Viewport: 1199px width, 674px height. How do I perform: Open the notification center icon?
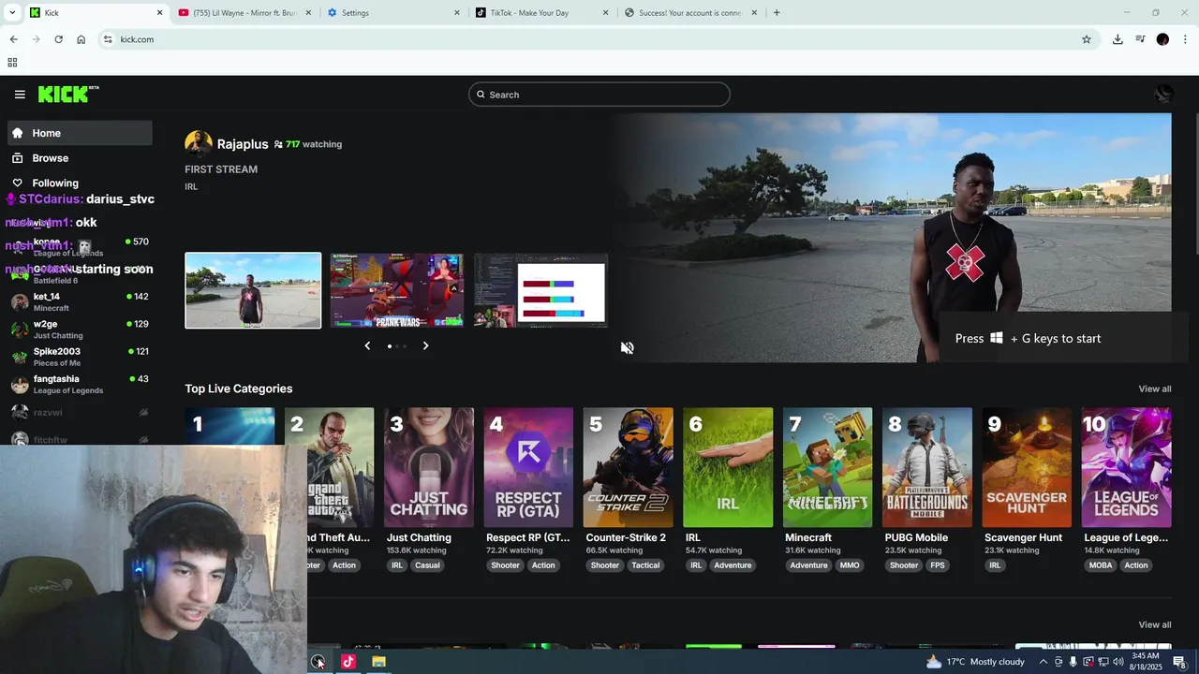[x=1179, y=662]
